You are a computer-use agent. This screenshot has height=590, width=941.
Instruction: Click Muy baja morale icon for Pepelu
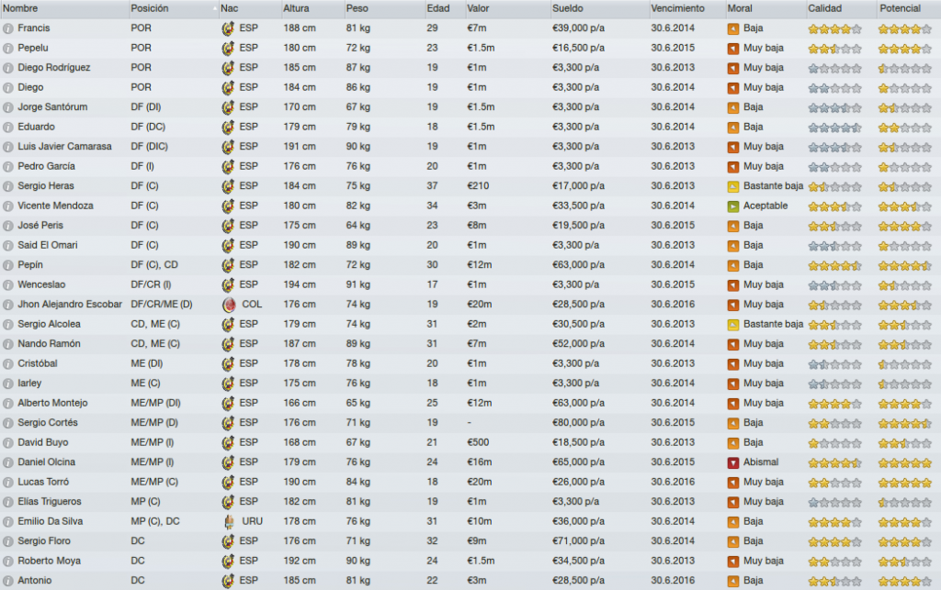click(732, 48)
